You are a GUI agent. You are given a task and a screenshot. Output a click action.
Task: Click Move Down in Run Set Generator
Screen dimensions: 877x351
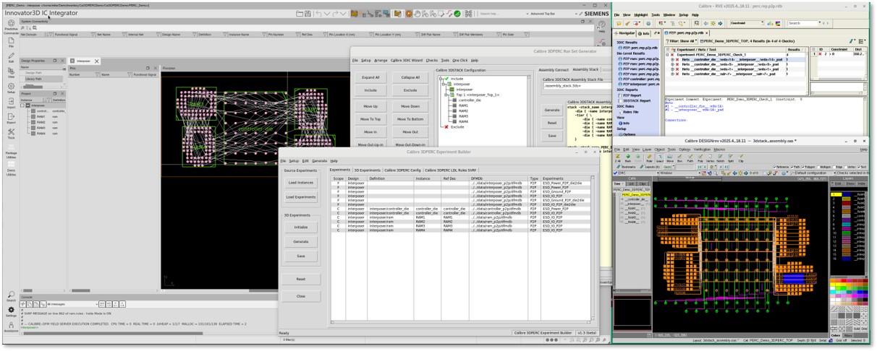pyautogui.click(x=410, y=106)
